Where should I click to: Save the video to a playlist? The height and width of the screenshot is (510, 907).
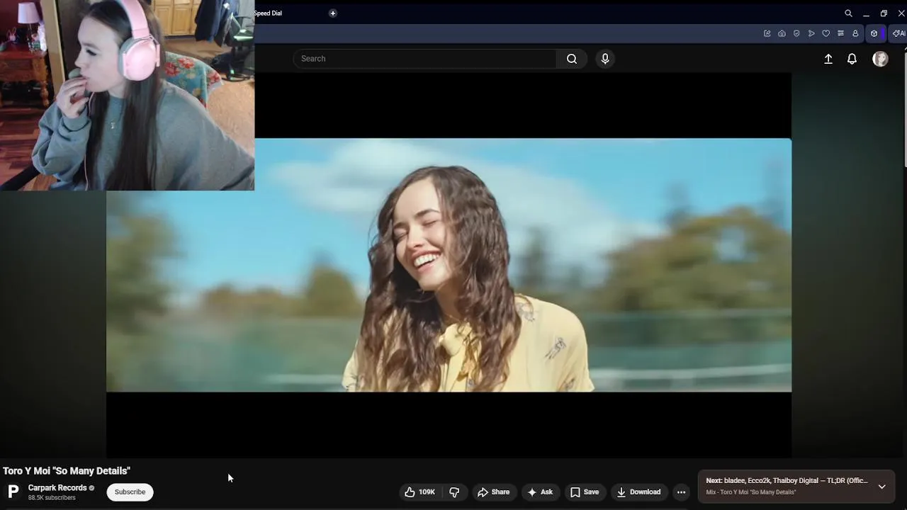click(x=585, y=492)
